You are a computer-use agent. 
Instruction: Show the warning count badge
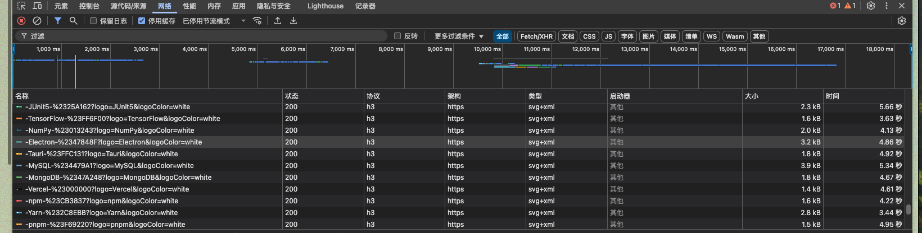coord(850,6)
